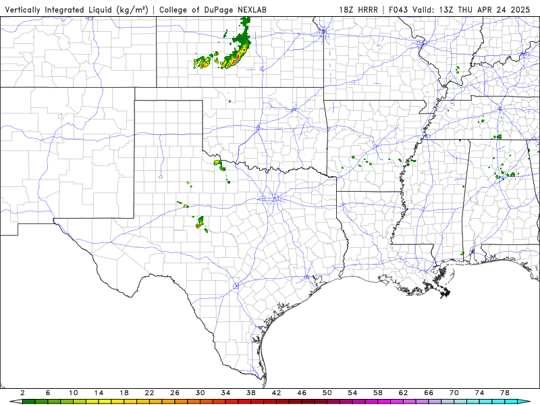Click the legend value 46
This screenshot has height=405, width=540.
coord(302,393)
